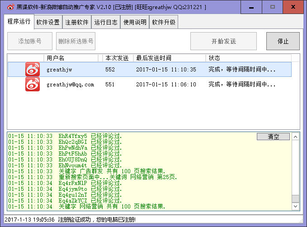View the 运行日志 tab

click(106, 22)
